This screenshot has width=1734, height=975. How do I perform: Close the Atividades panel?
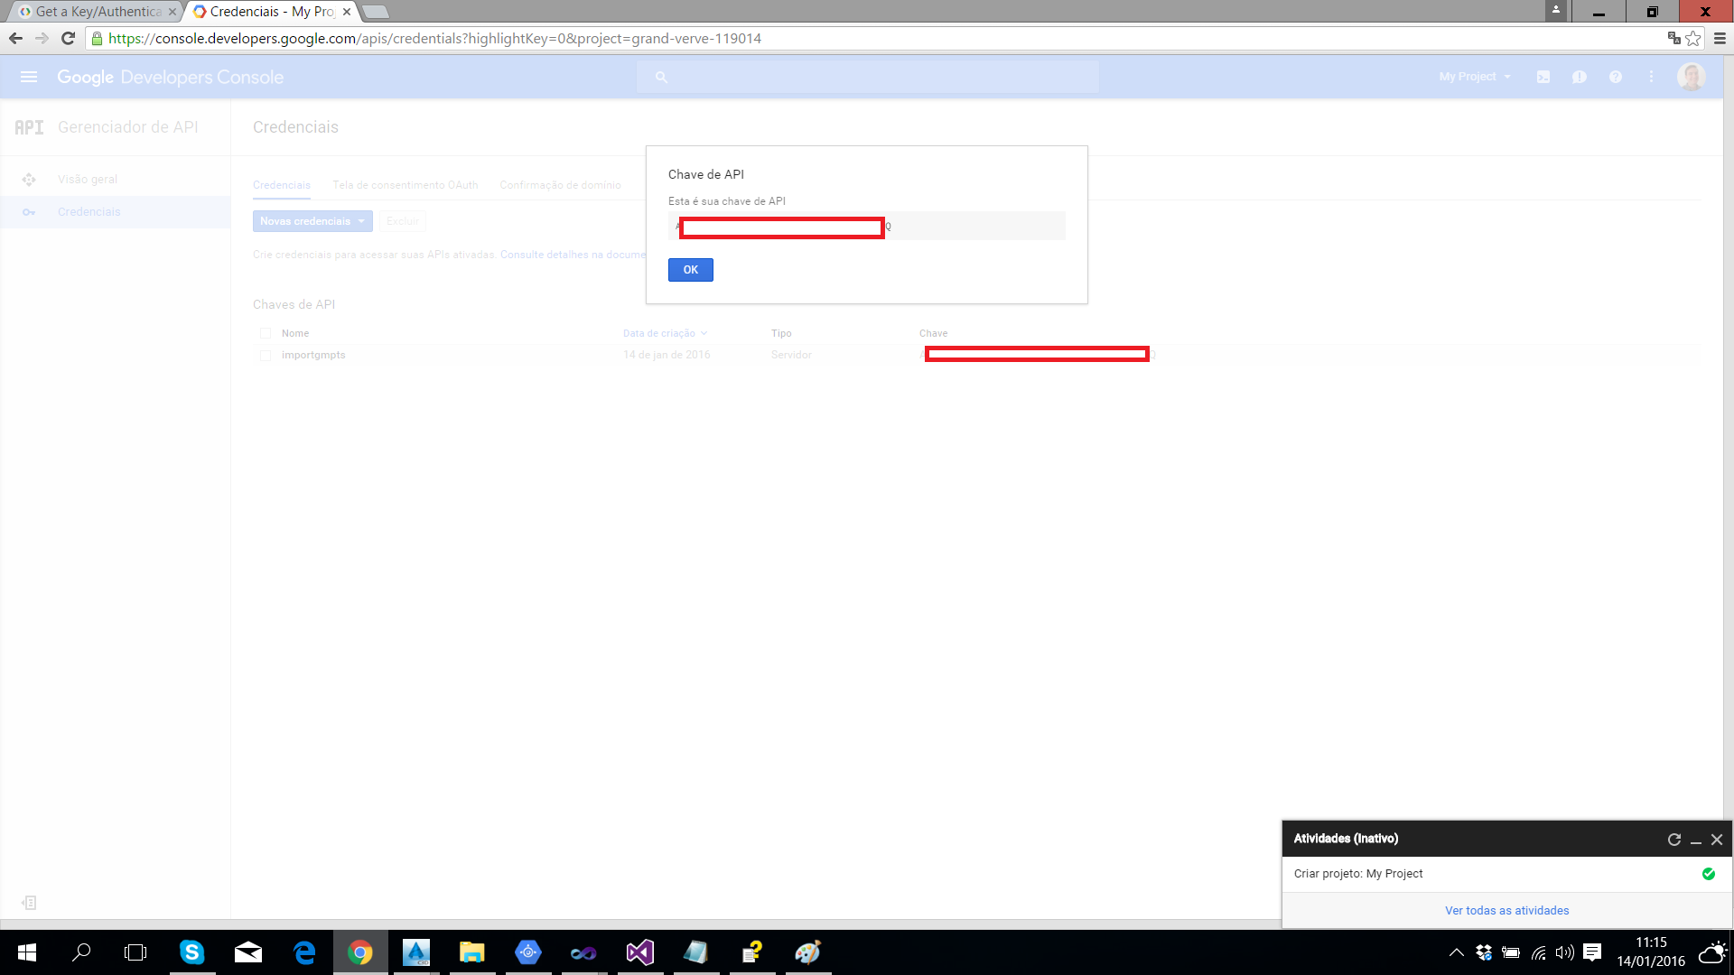[1717, 840]
